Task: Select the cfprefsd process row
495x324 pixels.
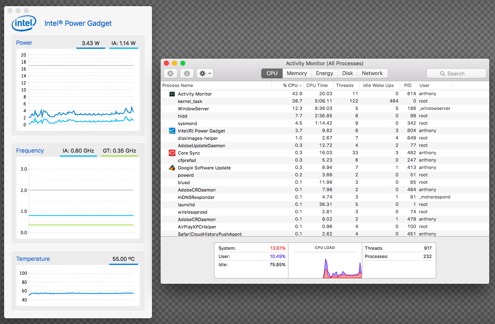Action: 325,160
